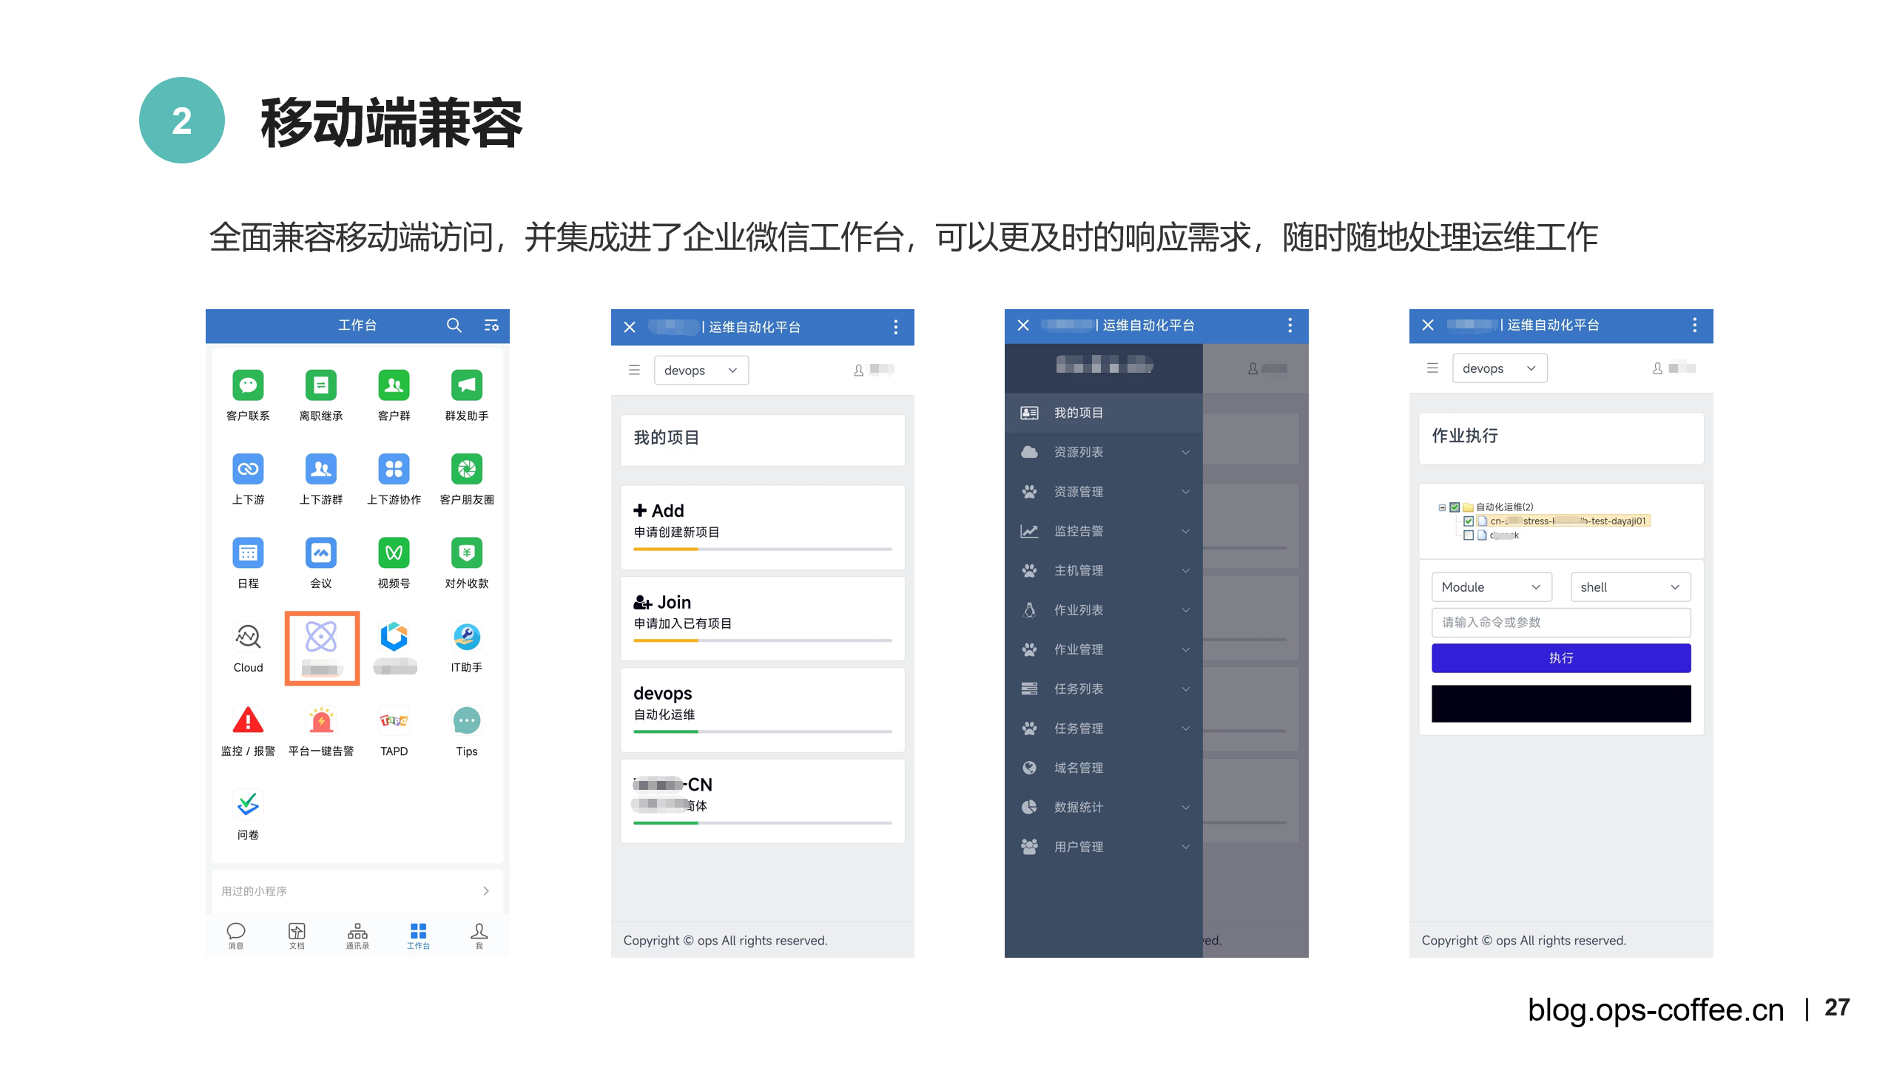
Task: Open the 监控 / 报警 warning icon
Action: [x=248, y=720]
